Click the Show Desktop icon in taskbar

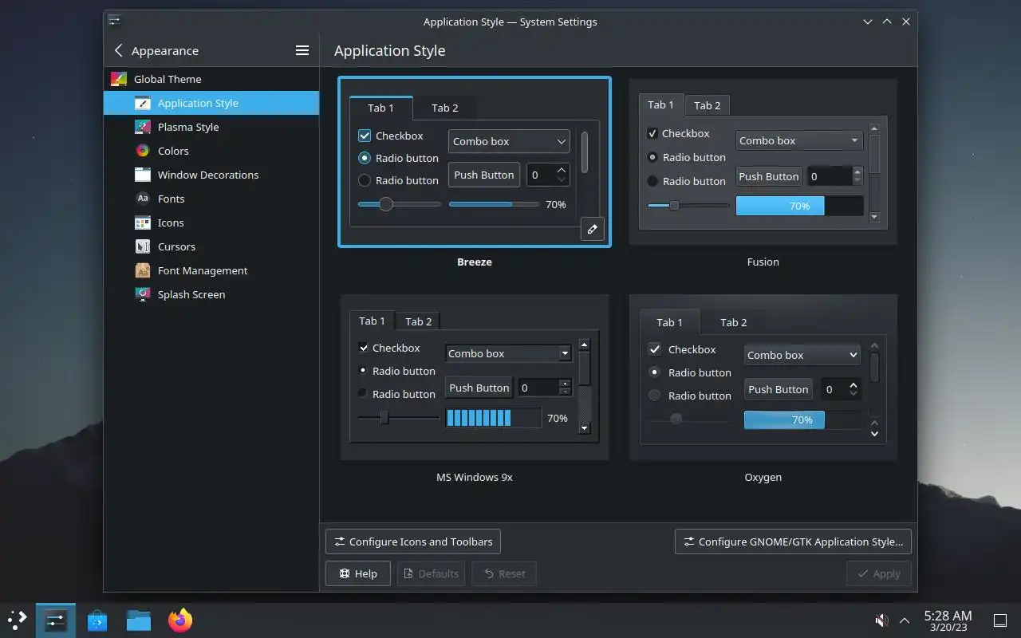click(x=999, y=620)
